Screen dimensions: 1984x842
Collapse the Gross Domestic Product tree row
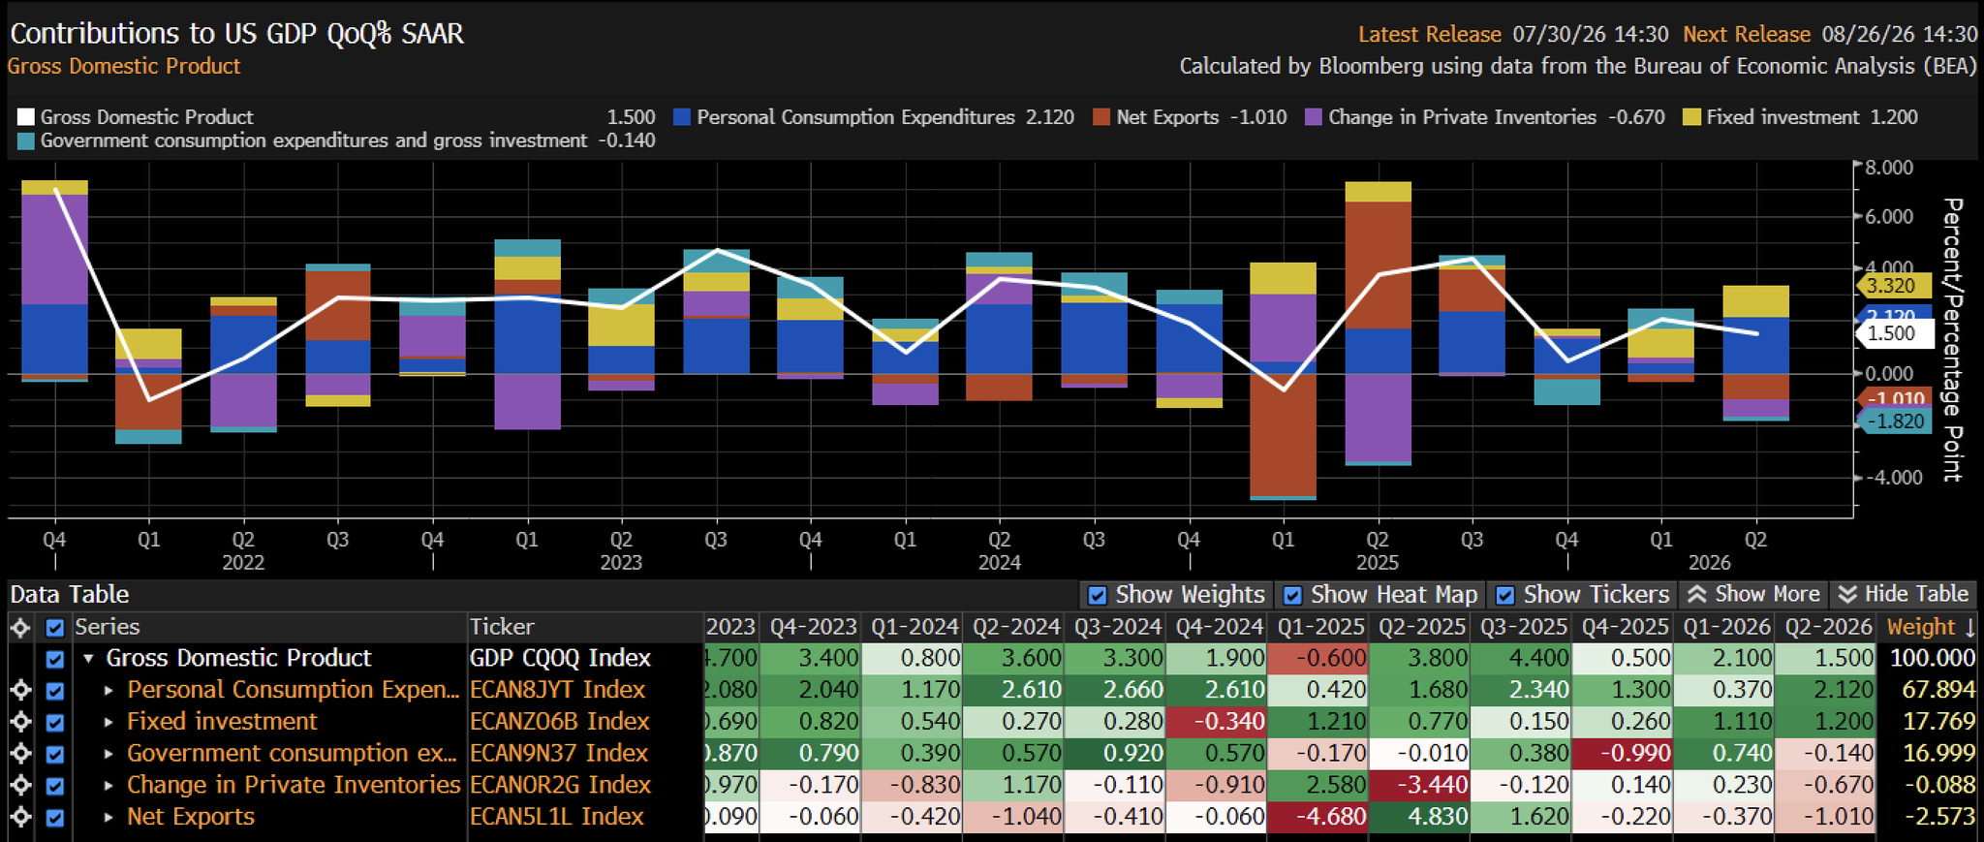pyautogui.click(x=88, y=659)
